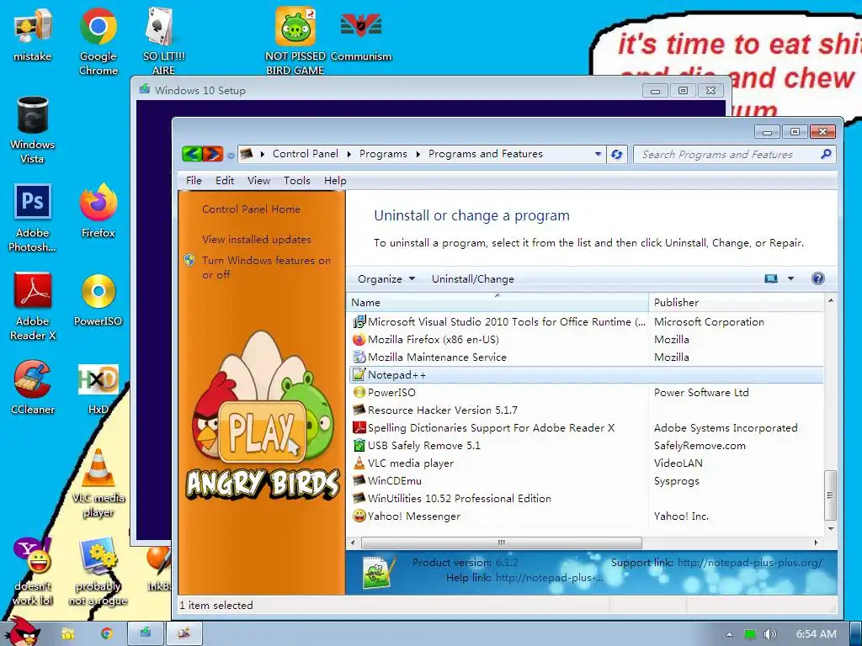Expand the arrow after Programs breadcrumb
Viewport: 862px width, 646px height.
[x=418, y=155]
